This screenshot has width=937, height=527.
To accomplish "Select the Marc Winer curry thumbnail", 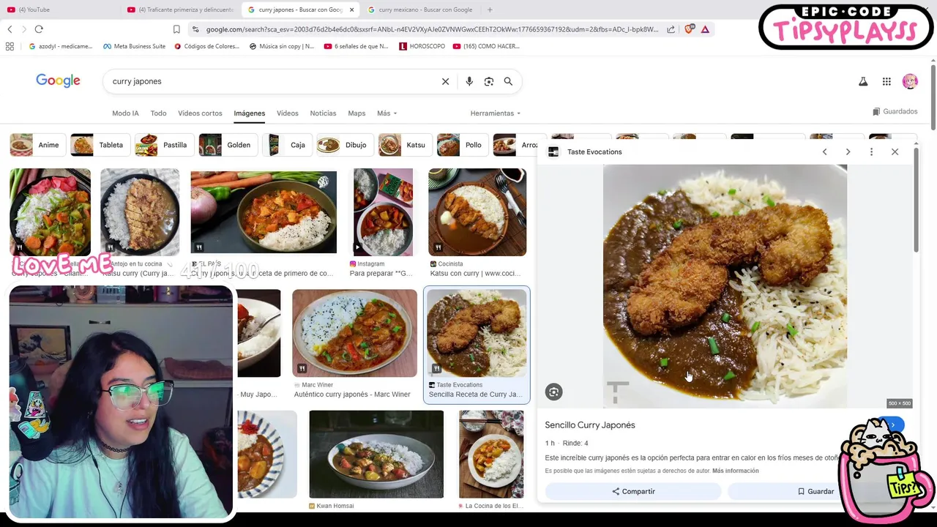I will pos(354,333).
